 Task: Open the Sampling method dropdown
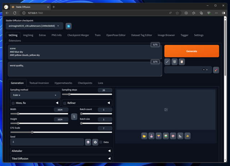35,95
